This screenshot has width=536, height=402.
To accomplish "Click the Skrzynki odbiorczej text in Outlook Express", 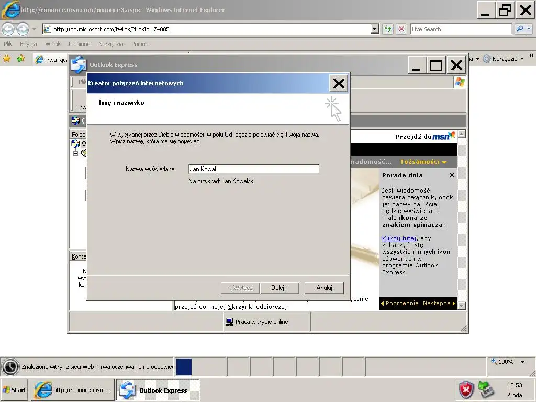I will 259,307.
